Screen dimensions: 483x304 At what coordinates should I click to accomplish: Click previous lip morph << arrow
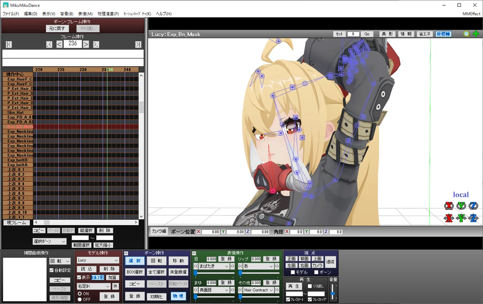click(240, 267)
